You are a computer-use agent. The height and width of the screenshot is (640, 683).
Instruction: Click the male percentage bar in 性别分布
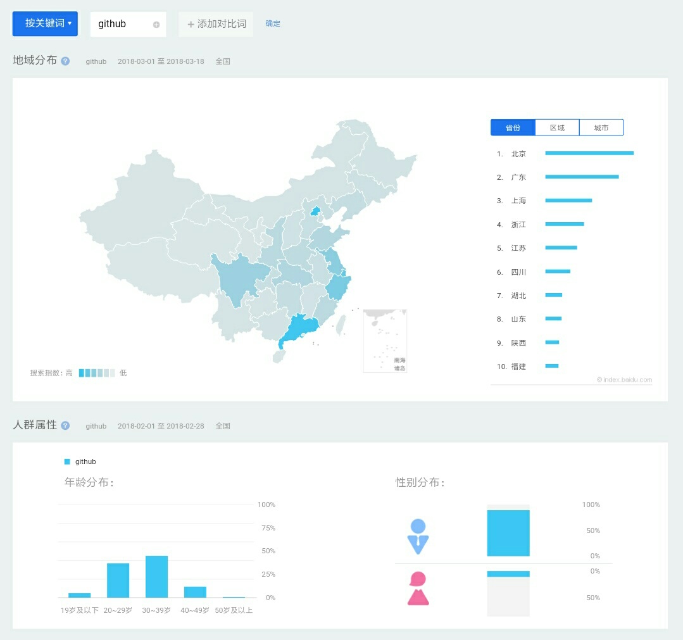tap(508, 533)
